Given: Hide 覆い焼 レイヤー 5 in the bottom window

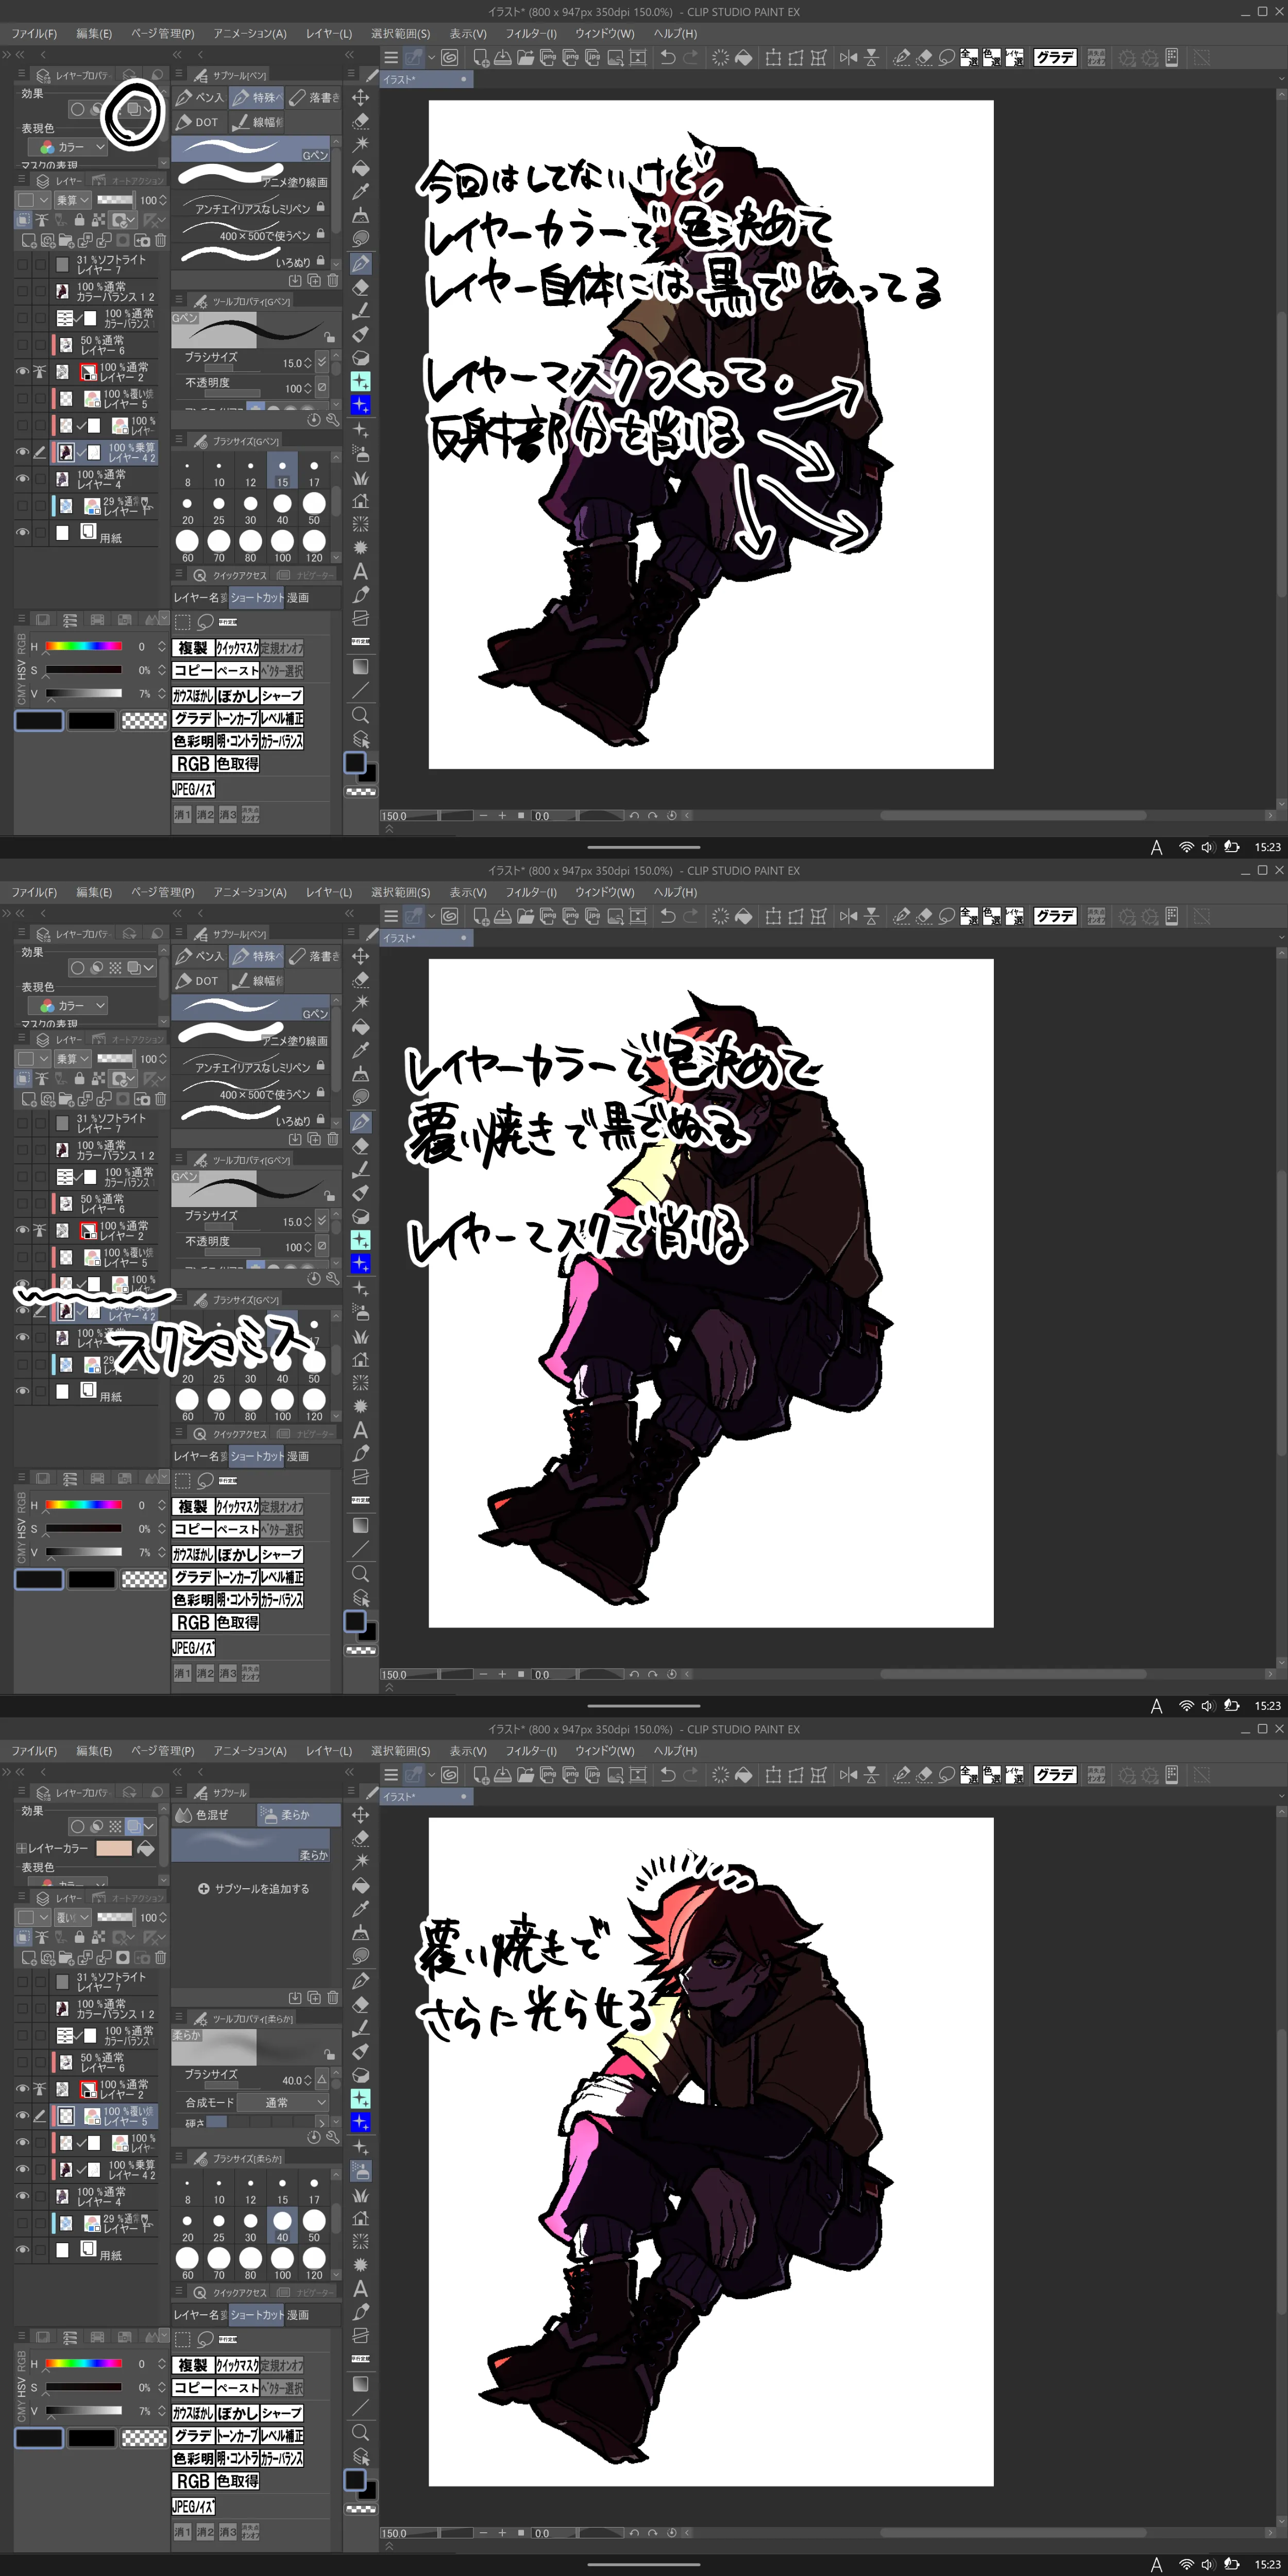Looking at the screenshot, I should coord(22,2115).
